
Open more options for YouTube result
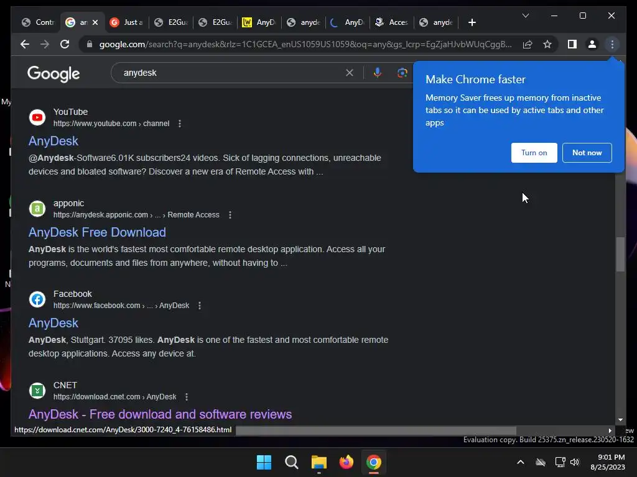[x=180, y=124]
